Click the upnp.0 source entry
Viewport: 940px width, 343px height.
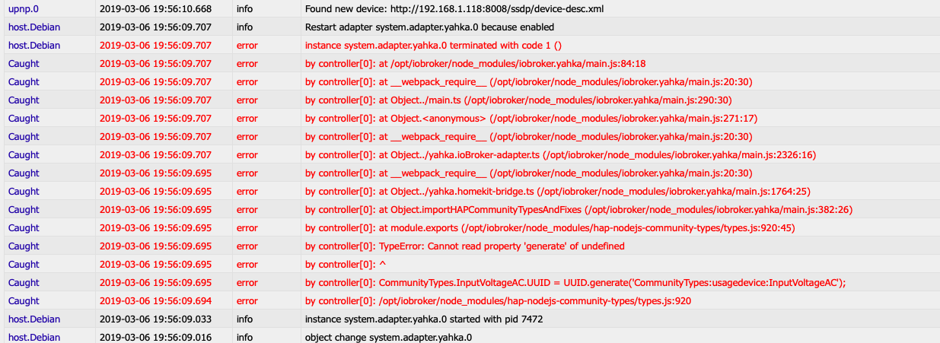click(x=23, y=8)
